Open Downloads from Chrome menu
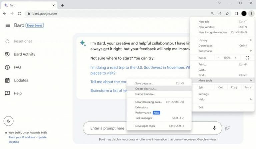Screen dimensions: 256x149 [x=223, y=46]
